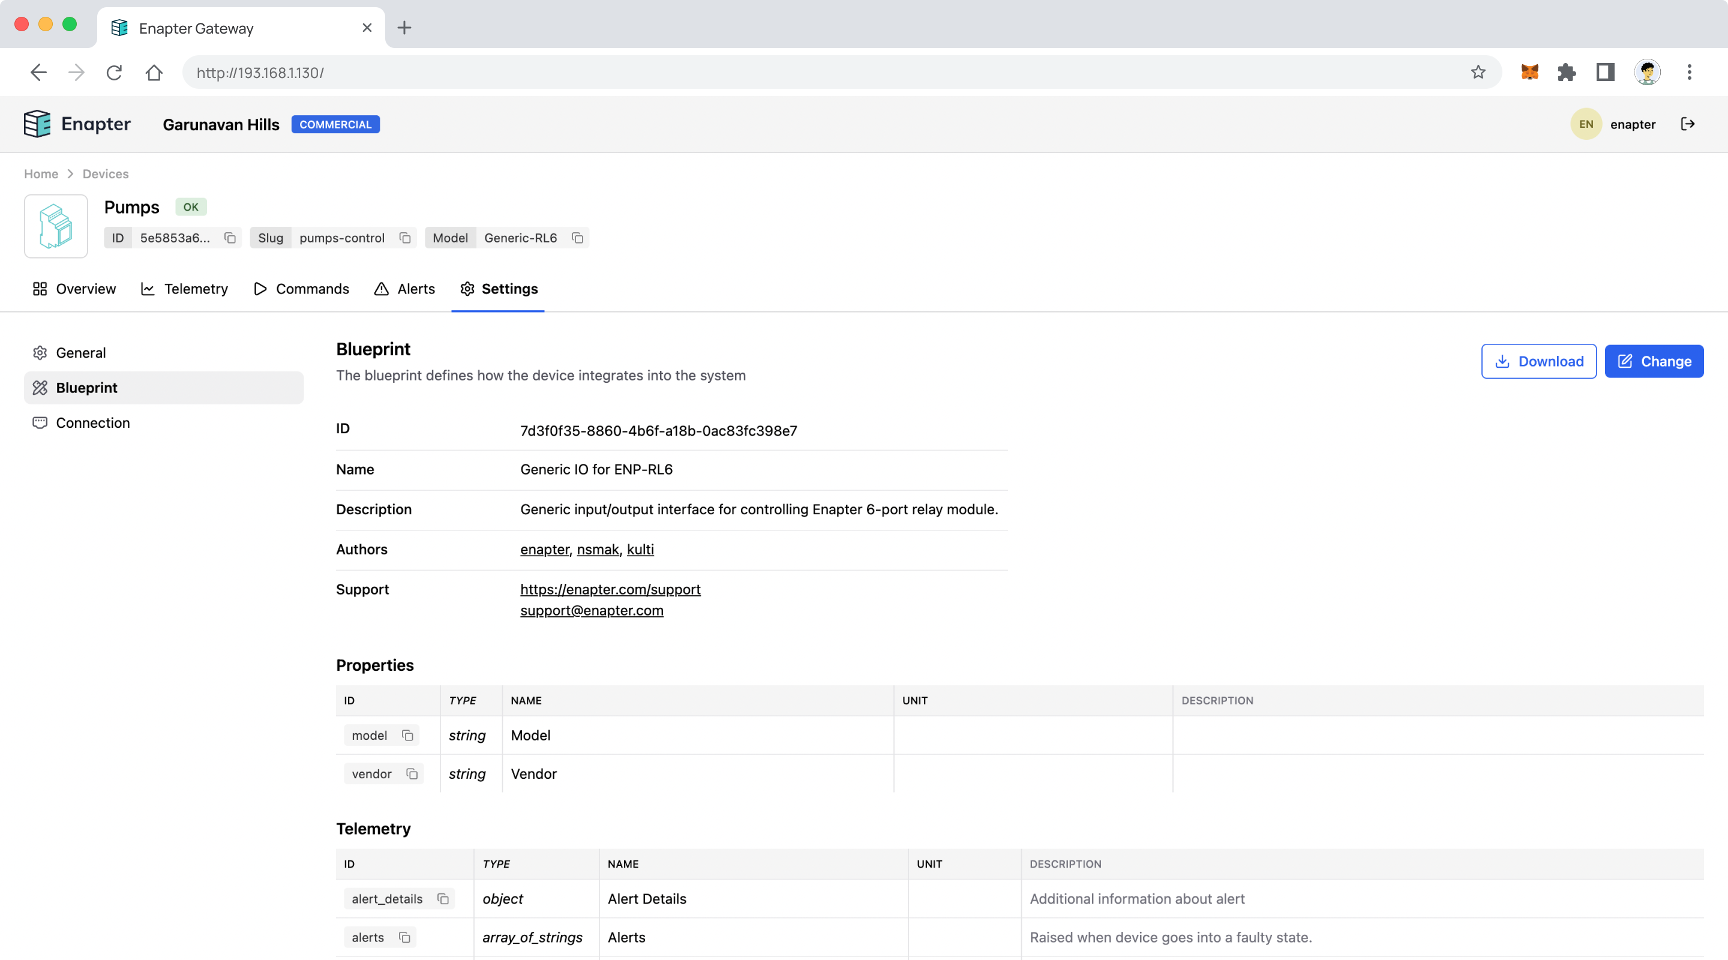Copy the pumps-control slug
Viewport: 1728px width, 960px height.
click(404, 238)
